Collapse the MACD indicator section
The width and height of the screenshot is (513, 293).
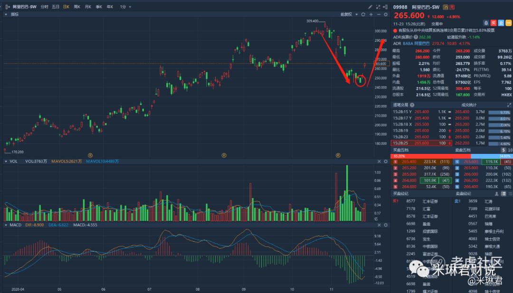click(6, 225)
